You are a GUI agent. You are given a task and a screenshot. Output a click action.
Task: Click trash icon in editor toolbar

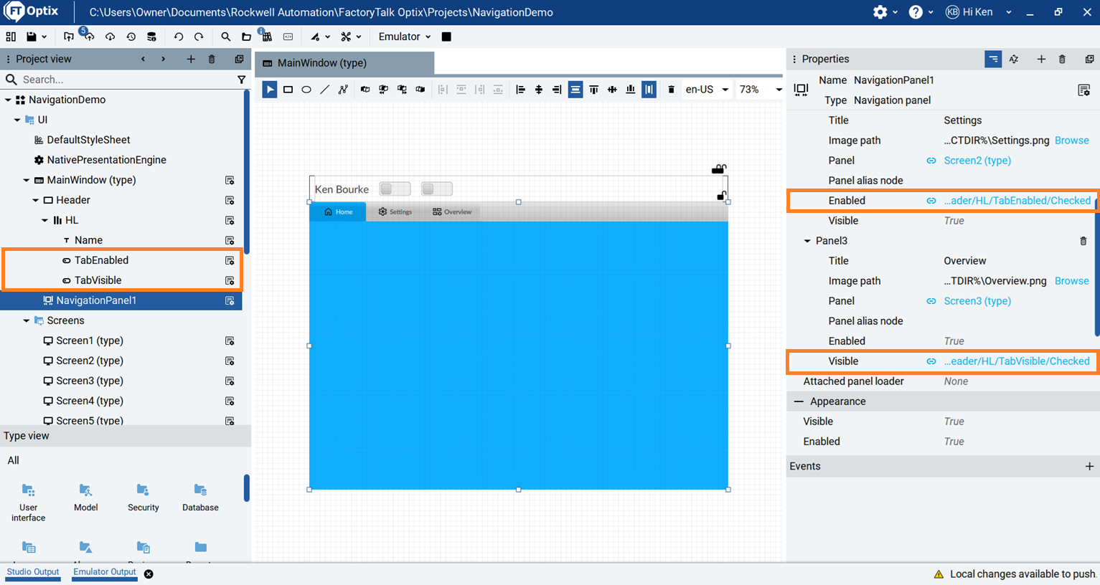pyautogui.click(x=672, y=90)
